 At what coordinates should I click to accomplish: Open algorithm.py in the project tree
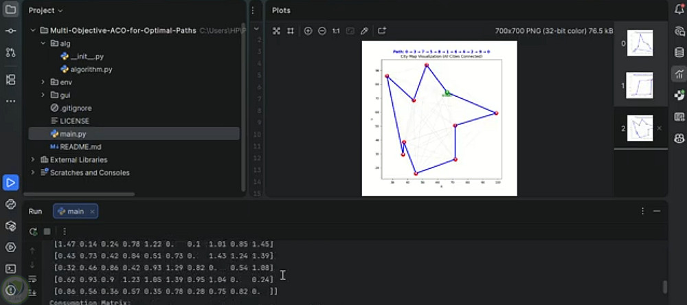[x=87, y=69]
